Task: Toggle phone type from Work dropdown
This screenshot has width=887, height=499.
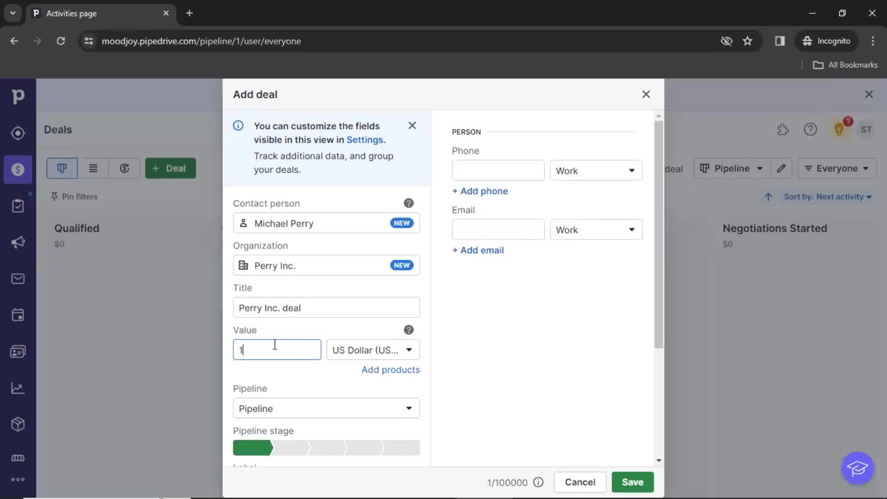Action: (x=596, y=170)
